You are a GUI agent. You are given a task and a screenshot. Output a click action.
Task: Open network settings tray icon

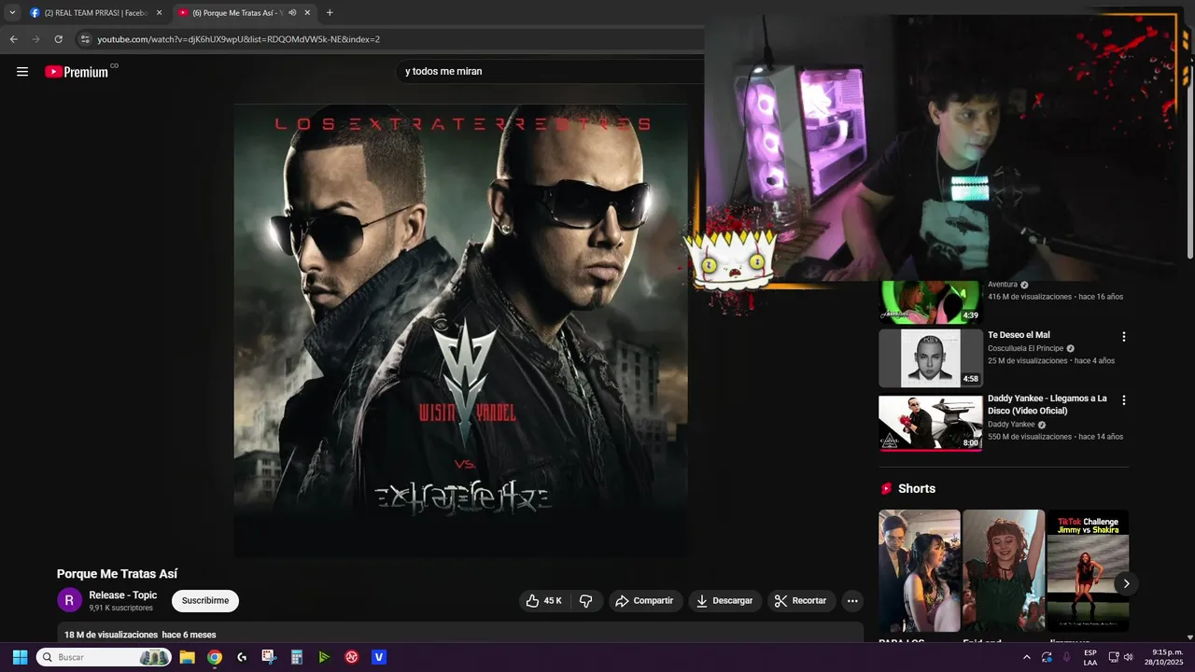pyautogui.click(x=1114, y=657)
